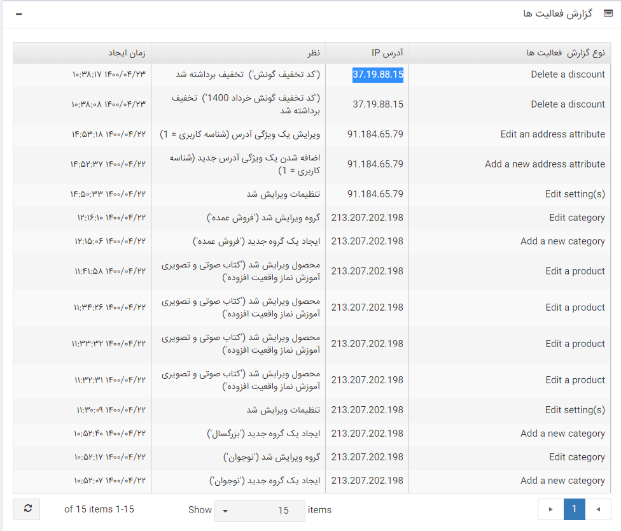This screenshot has height=531, width=621.
Task: Select page 1 in the pager
Action: point(574,509)
